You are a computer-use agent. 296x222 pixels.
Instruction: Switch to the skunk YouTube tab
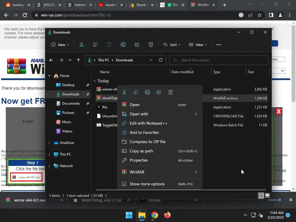tap(111, 5)
